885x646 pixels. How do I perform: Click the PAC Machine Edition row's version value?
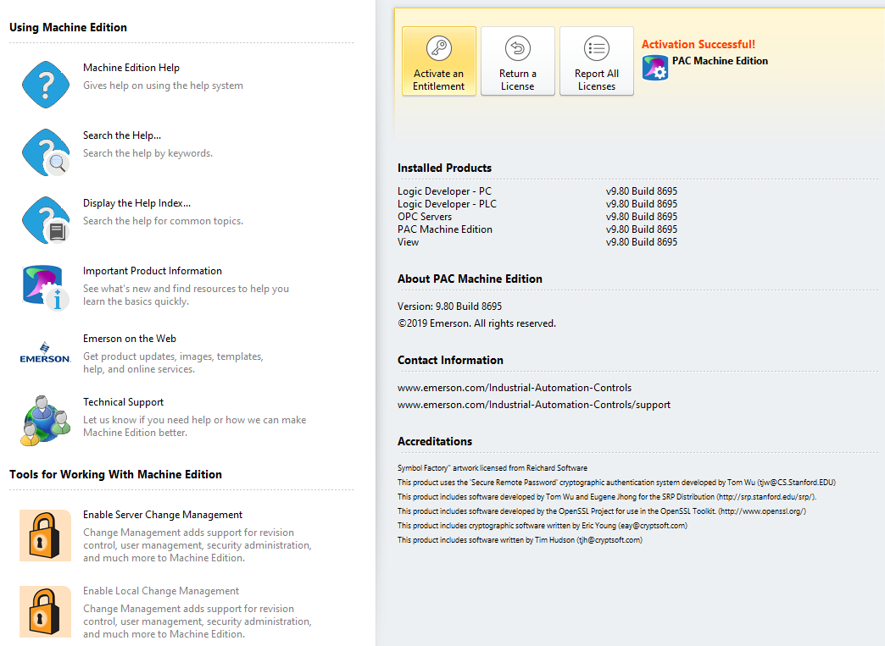pos(641,229)
